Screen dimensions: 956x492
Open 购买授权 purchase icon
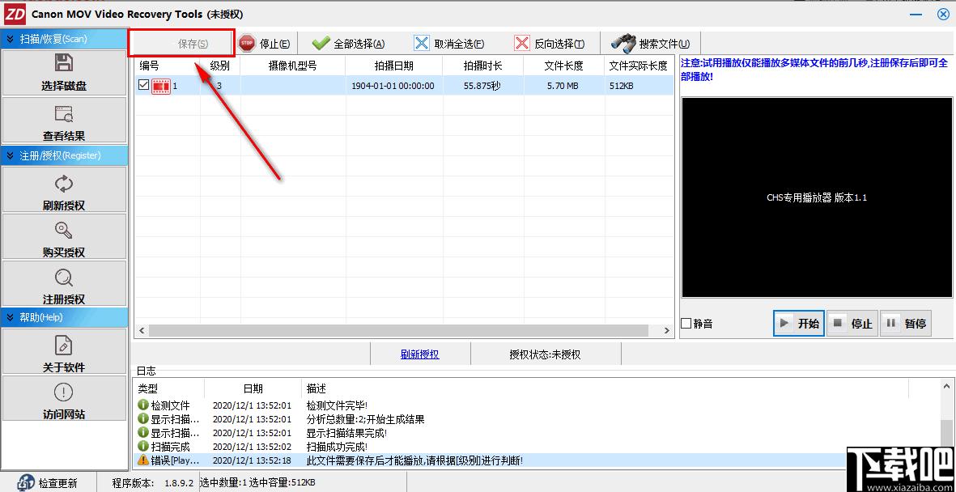click(63, 230)
